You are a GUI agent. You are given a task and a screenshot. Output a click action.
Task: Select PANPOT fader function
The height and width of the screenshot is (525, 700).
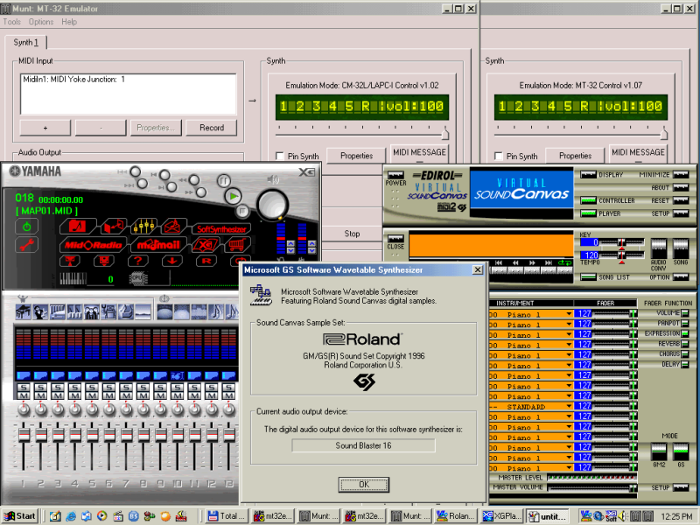click(x=685, y=323)
